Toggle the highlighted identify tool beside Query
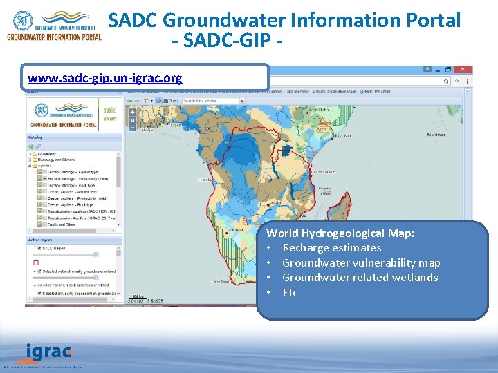The image size is (498, 373). tap(158, 101)
